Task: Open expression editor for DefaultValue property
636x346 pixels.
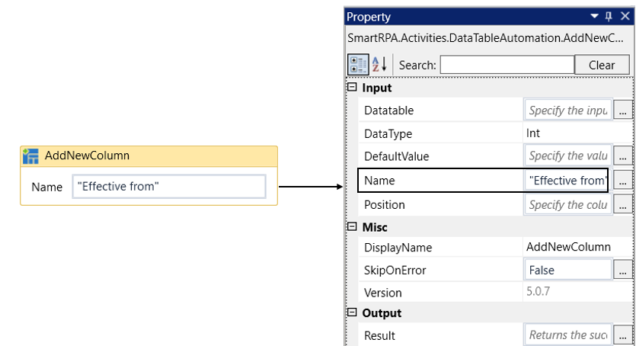Action: coord(622,156)
